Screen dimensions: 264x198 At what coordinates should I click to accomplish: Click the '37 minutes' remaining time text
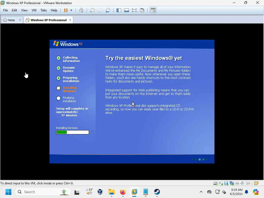point(69,115)
